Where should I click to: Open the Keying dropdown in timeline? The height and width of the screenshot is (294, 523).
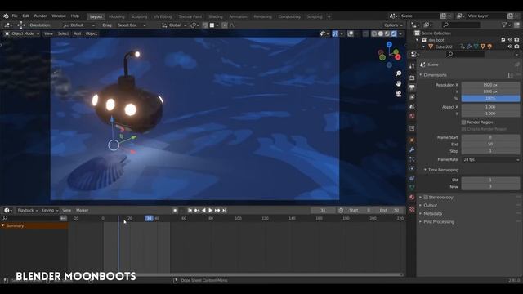pos(49,211)
